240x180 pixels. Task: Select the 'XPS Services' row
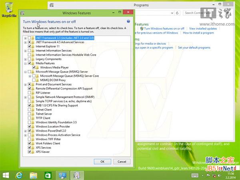[x=43, y=148]
